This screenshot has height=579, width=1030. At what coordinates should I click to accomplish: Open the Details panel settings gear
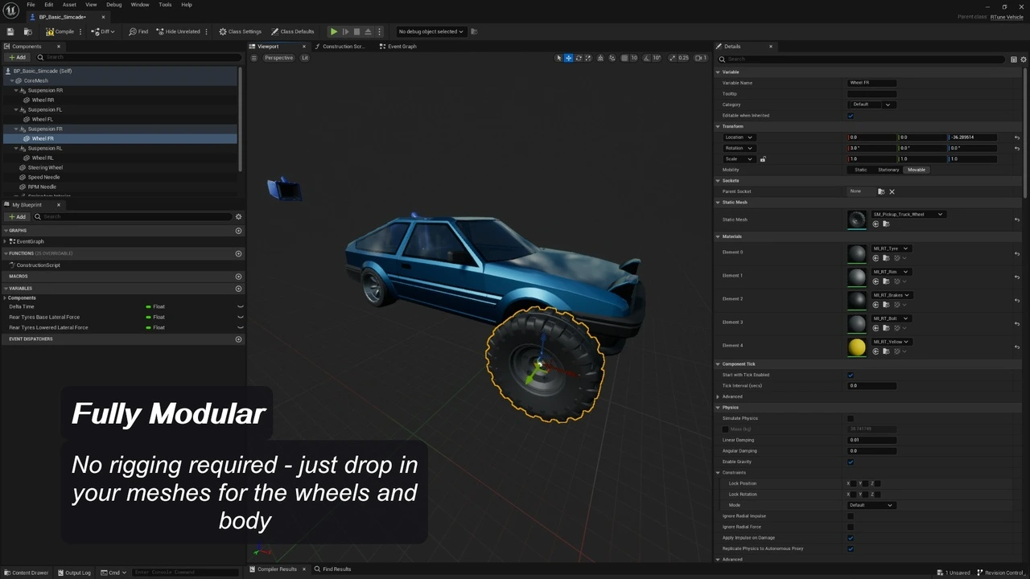click(1023, 60)
